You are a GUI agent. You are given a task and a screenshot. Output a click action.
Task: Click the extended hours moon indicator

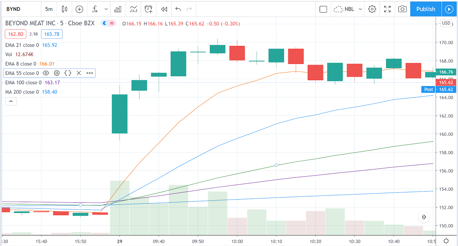pyautogui.click(x=105, y=23)
